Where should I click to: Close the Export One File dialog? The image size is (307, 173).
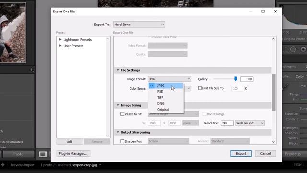(x=275, y=12)
